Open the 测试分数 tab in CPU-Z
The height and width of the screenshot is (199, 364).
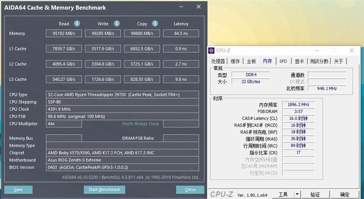coord(319,61)
